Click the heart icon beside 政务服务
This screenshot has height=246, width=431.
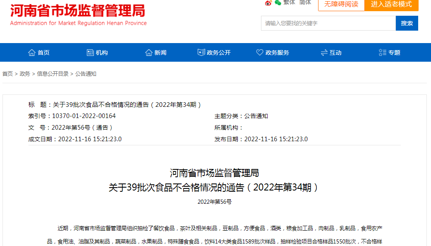coord(259,52)
